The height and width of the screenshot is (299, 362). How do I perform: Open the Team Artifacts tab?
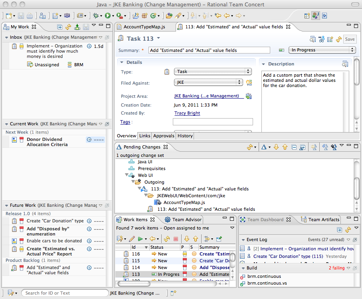tap(320, 220)
